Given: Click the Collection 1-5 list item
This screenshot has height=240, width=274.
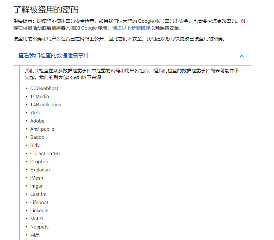Looking at the screenshot, I should click(45, 153).
